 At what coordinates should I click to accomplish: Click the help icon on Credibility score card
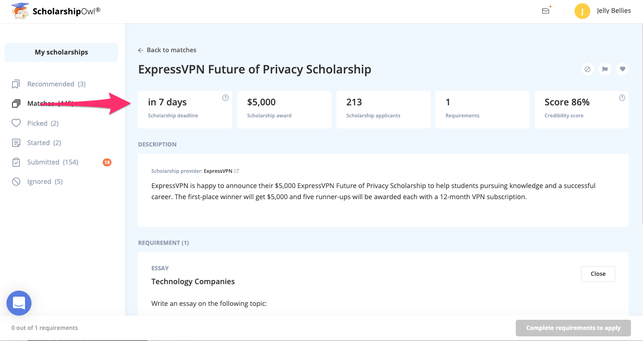622,97
